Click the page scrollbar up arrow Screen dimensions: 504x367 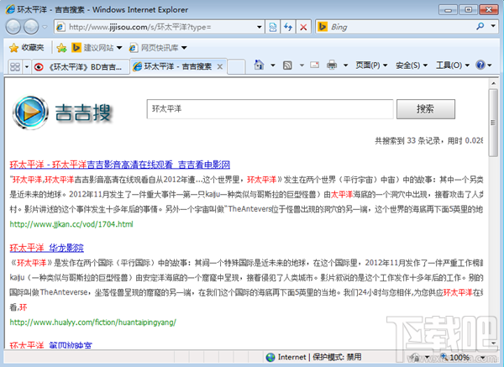coord(493,83)
